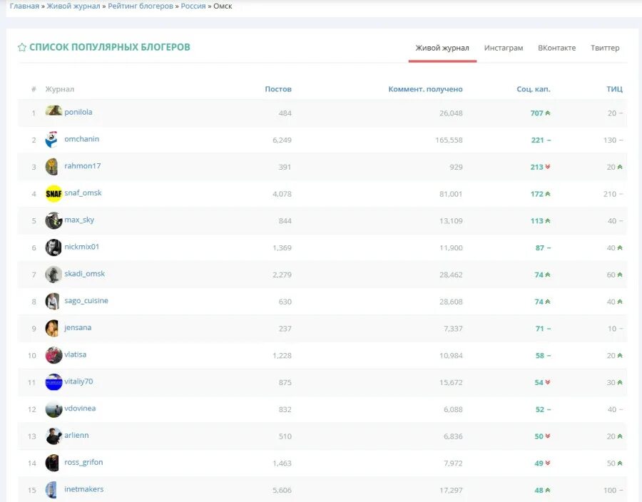Open Живой журнал breadcrumb link
The height and width of the screenshot is (502, 642).
pyautogui.click(x=73, y=6)
